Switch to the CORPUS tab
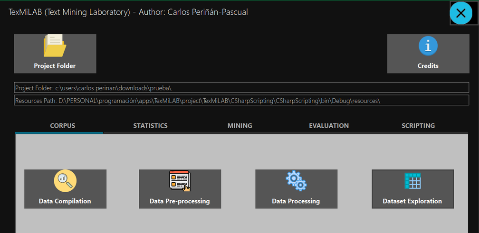 63,126
